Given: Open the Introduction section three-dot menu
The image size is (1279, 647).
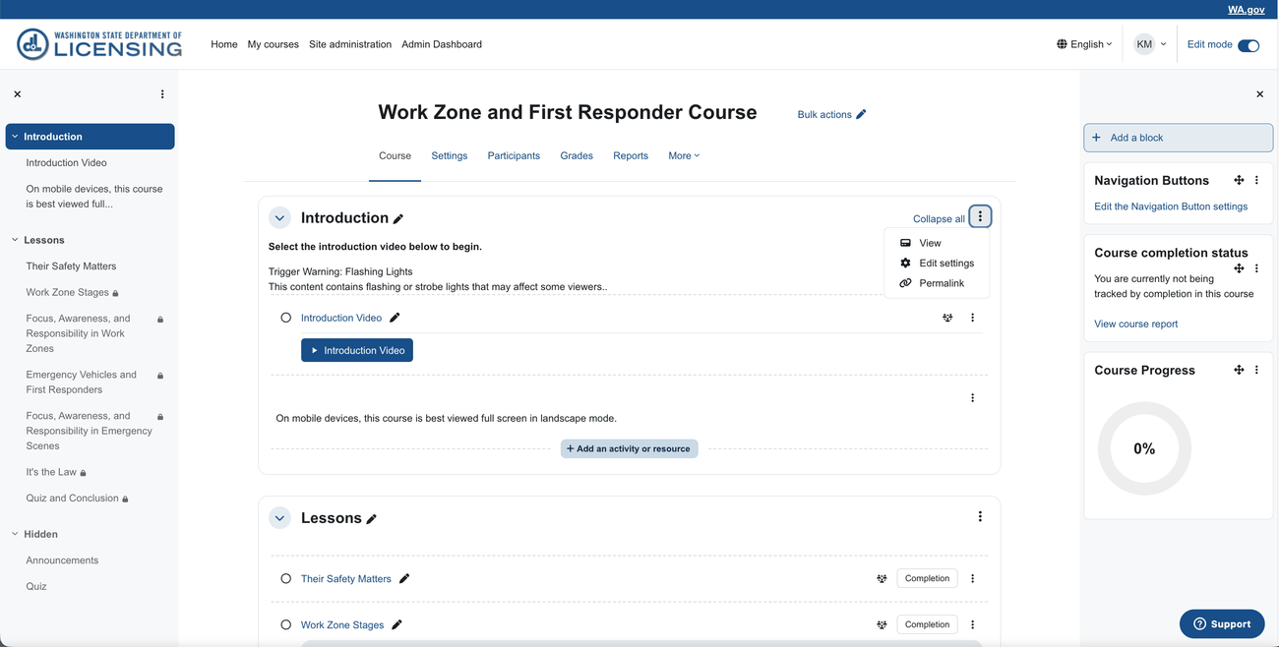Looking at the screenshot, I should [980, 216].
